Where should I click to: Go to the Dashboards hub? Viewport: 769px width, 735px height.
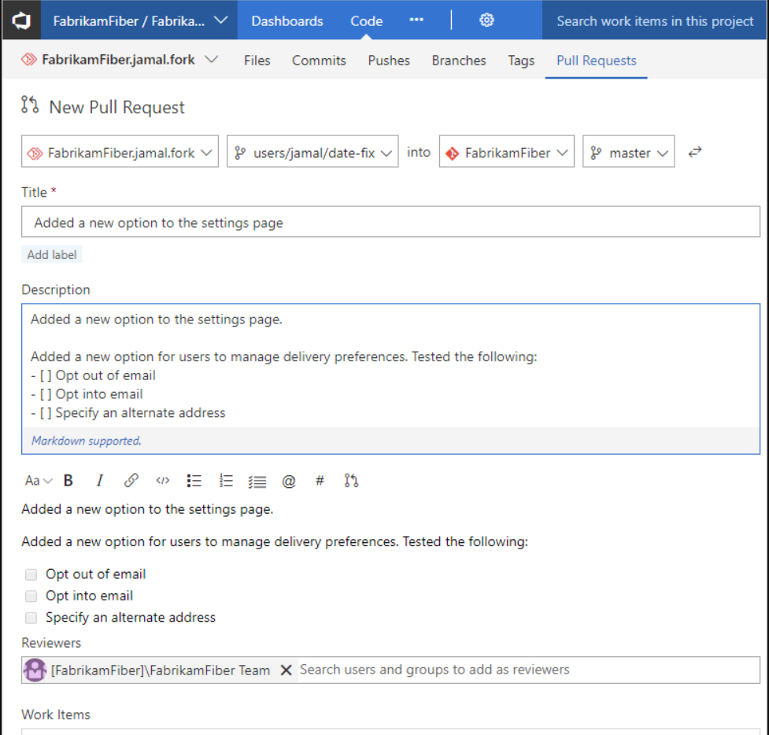(287, 21)
